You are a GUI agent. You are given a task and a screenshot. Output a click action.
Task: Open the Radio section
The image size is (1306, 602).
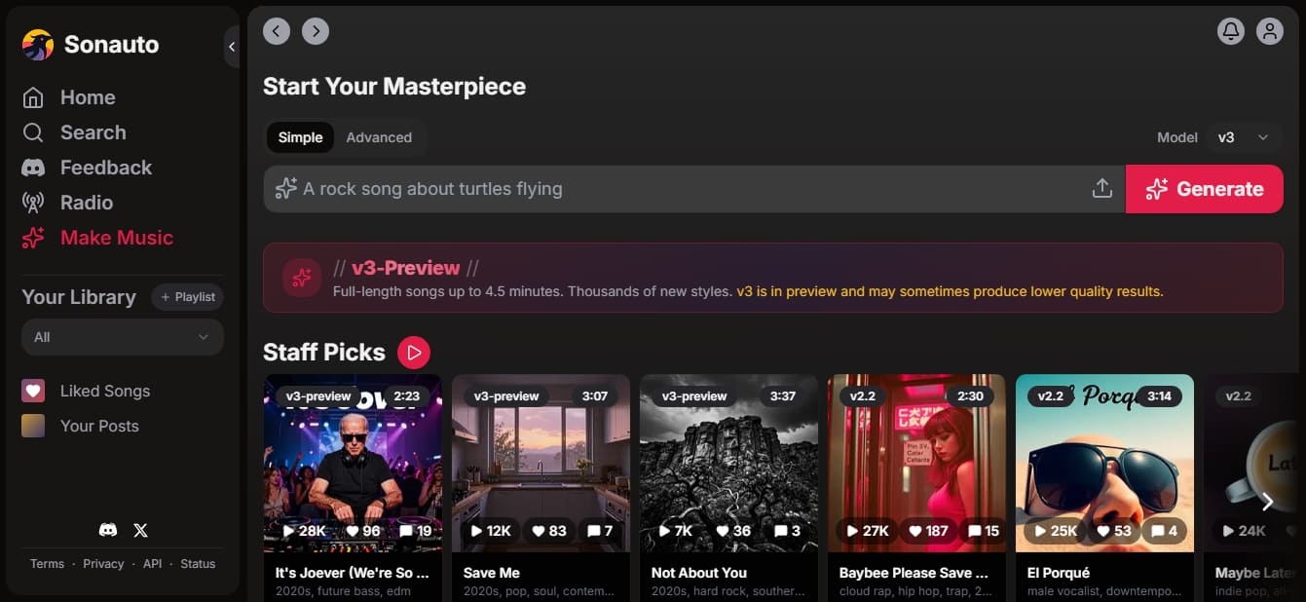(34, 203)
